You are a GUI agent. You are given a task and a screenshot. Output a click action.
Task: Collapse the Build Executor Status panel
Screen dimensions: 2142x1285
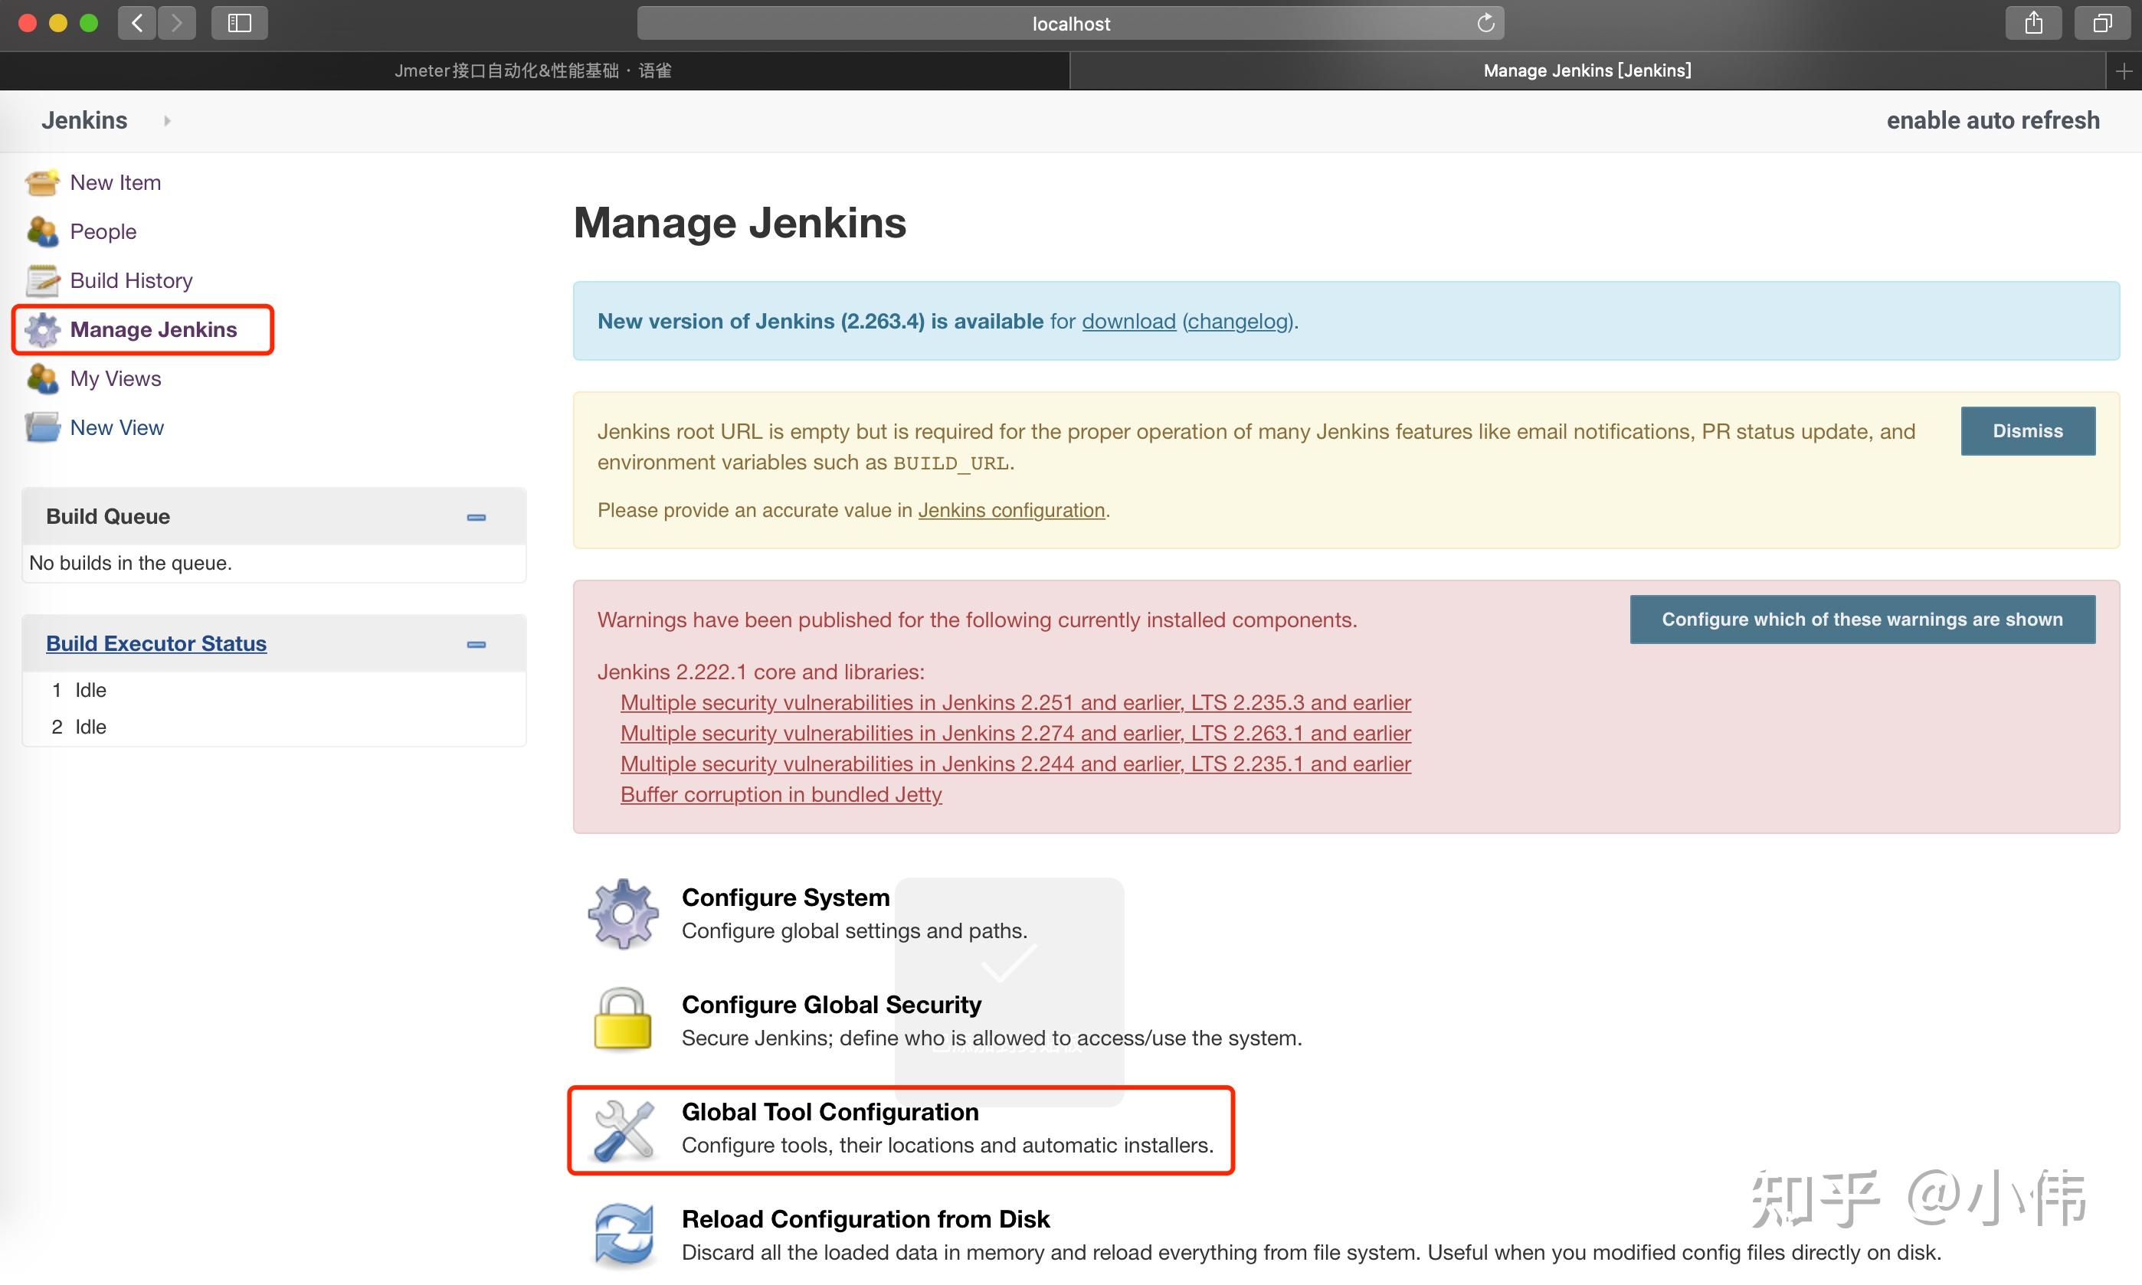tap(476, 644)
